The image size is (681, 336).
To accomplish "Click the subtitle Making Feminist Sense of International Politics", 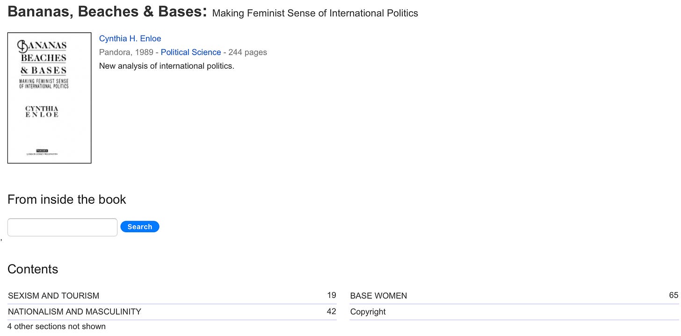I will click(x=315, y=14).
